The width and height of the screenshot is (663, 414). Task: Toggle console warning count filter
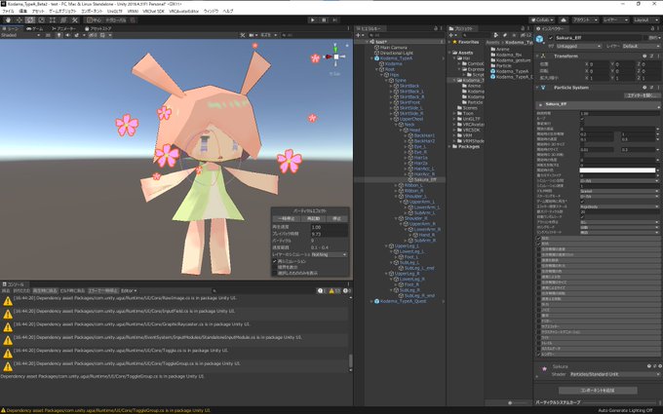(x=334, y=290)
